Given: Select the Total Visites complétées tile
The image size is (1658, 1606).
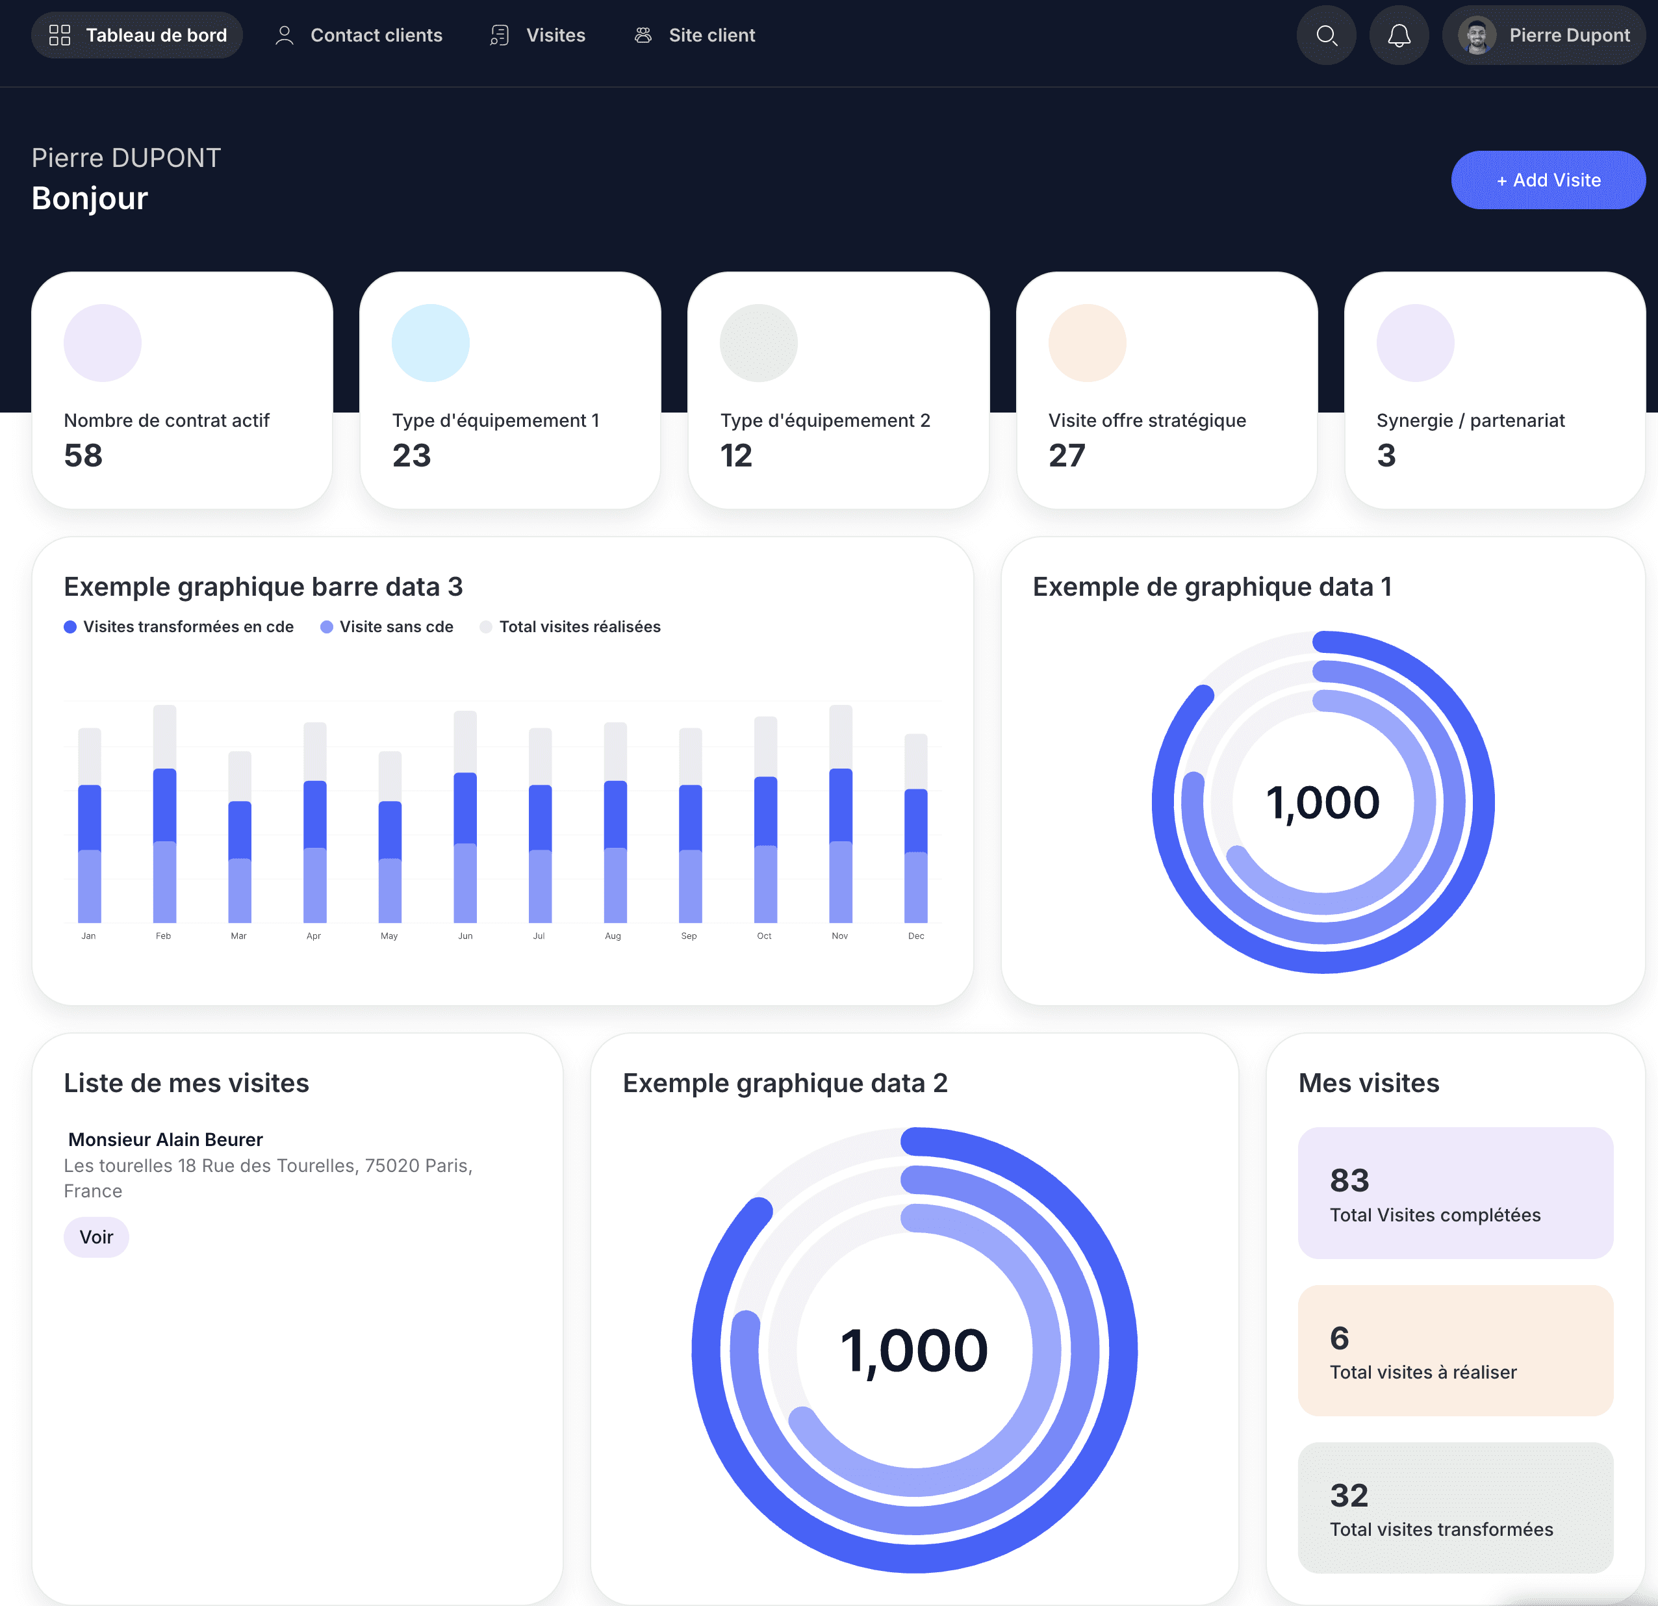Looking at the screenshot, I should point(1455,1192).
